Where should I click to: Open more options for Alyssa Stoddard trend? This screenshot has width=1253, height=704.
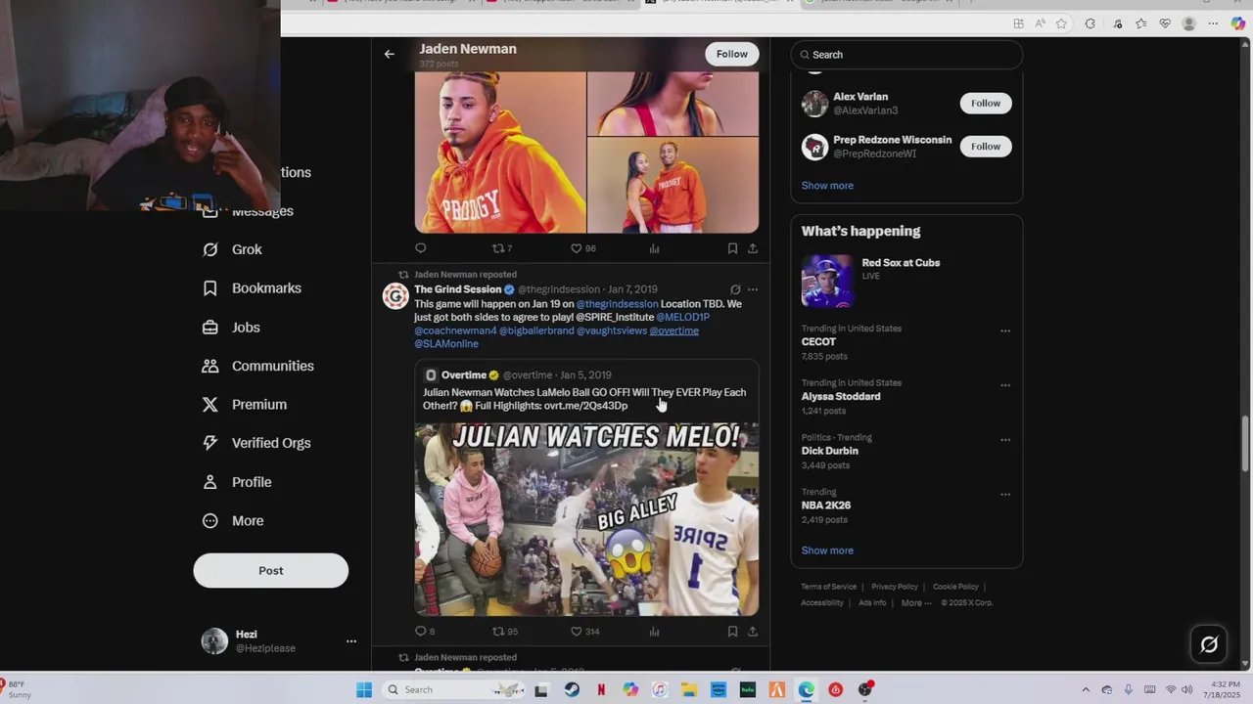point(1004,385)
